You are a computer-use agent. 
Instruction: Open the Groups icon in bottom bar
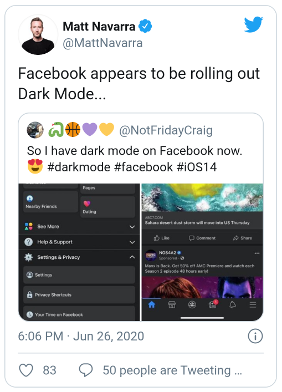(192, 304)
